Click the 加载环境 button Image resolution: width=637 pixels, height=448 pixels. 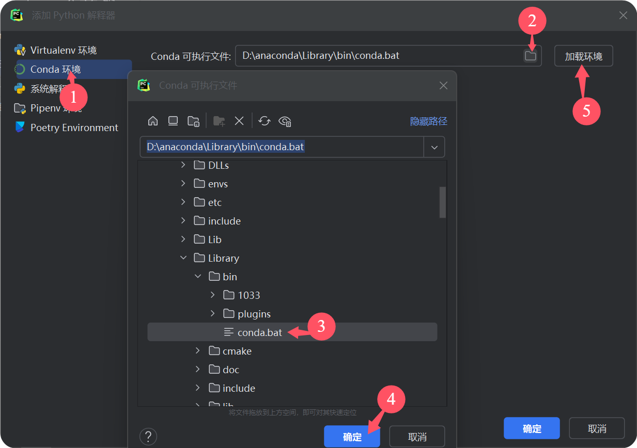tap(584, 56)
